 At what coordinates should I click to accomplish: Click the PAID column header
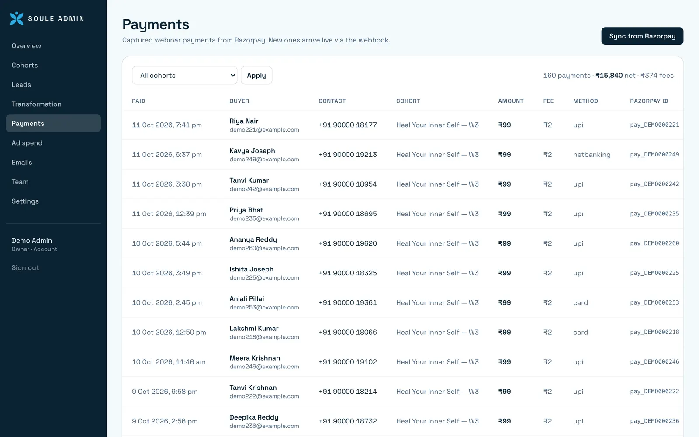coord(138,101)
